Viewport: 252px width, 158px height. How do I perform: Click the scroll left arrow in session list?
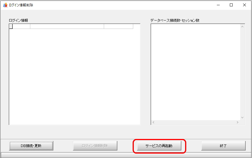(x=153, y=122)
